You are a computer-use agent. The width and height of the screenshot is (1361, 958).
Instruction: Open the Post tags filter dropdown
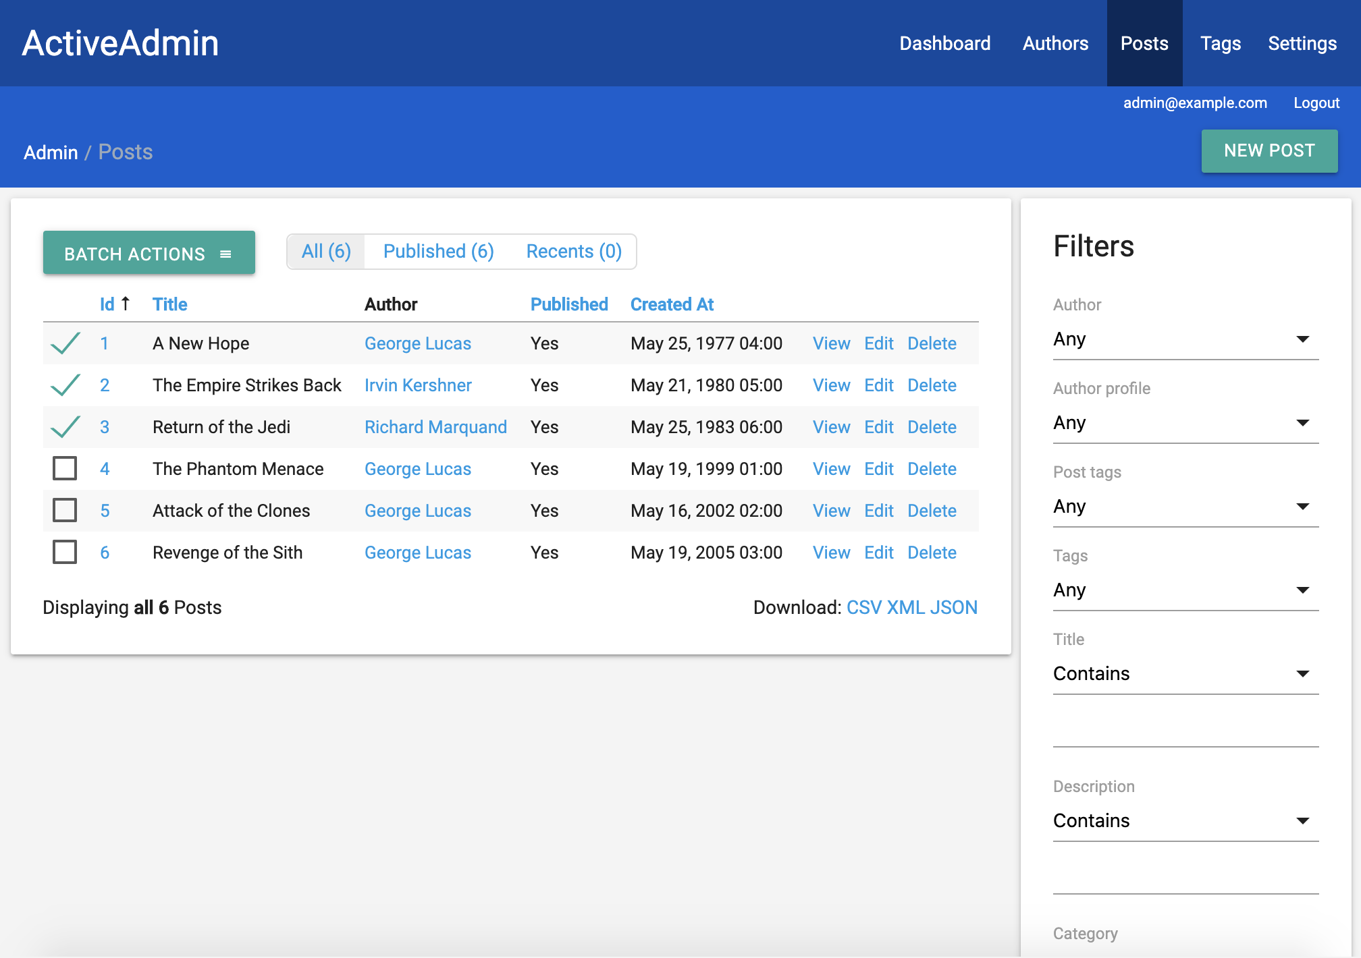[1185, 507]
